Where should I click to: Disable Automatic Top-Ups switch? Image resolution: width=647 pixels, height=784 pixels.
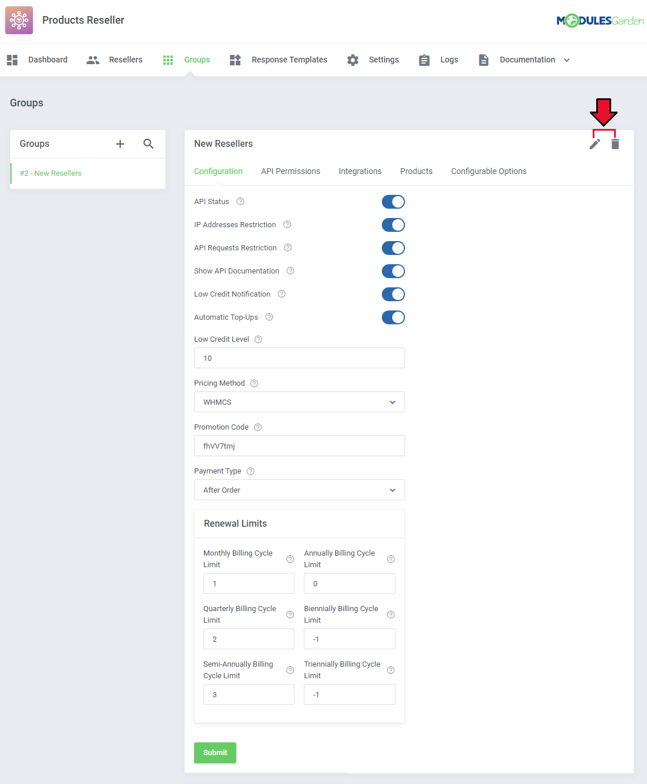tap(393, 317)
